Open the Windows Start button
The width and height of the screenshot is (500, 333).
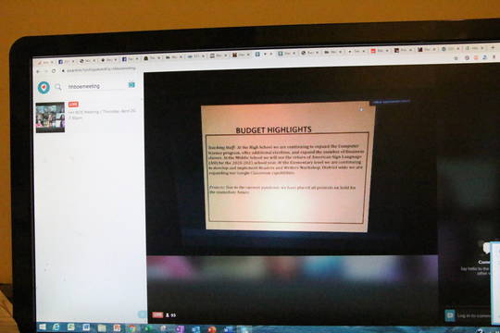pyautogui.click(x=42, y=327)
